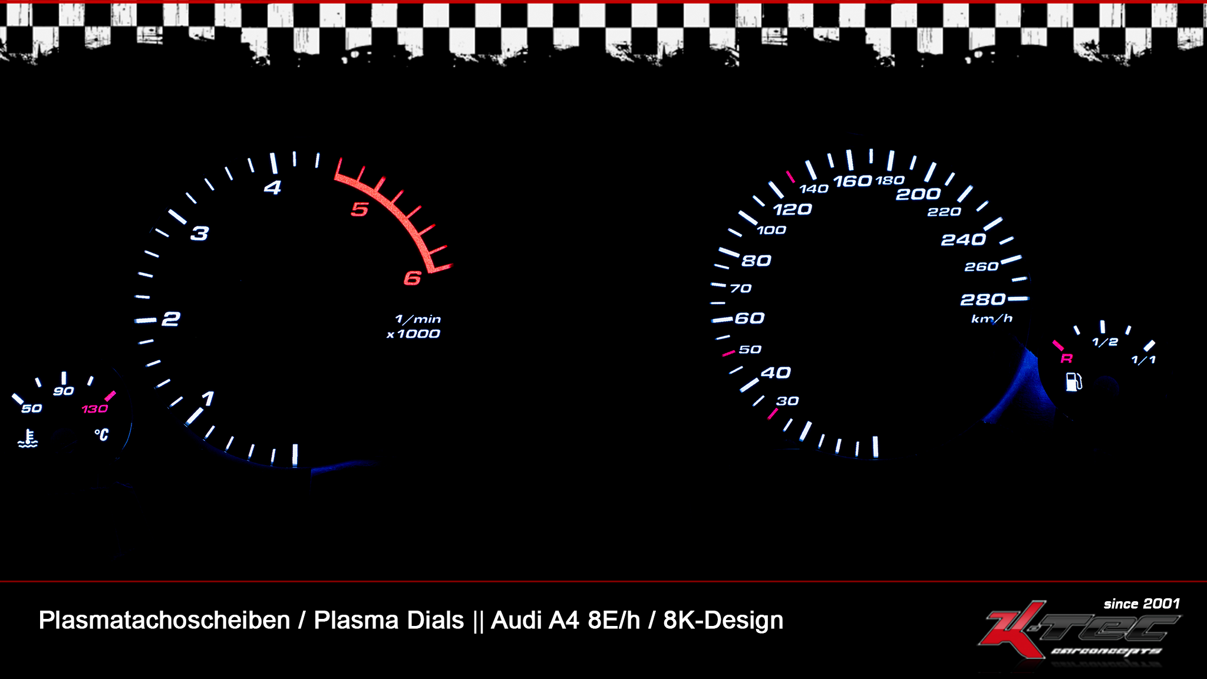Click the tachometer number 3
The width and height of the screenshot is (1207, 679).
[x=200, y=233]
